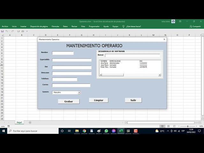Click the zoom in plus button
Screen dimensions: 204x153
(x=196, y=126)
